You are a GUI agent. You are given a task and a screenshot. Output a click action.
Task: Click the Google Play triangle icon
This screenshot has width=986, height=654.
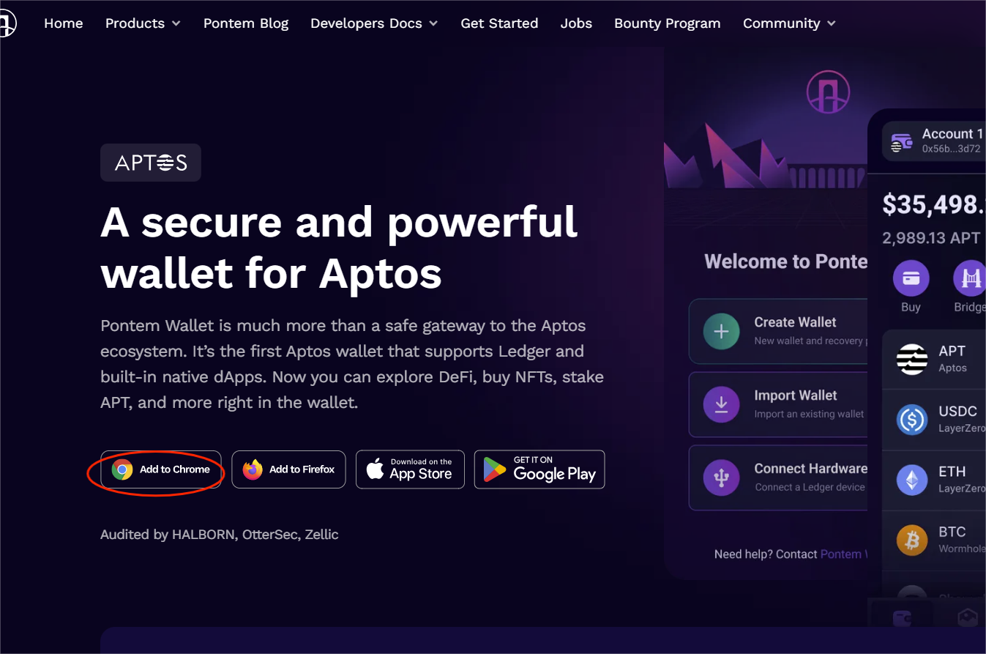click(x=495, y=469)
